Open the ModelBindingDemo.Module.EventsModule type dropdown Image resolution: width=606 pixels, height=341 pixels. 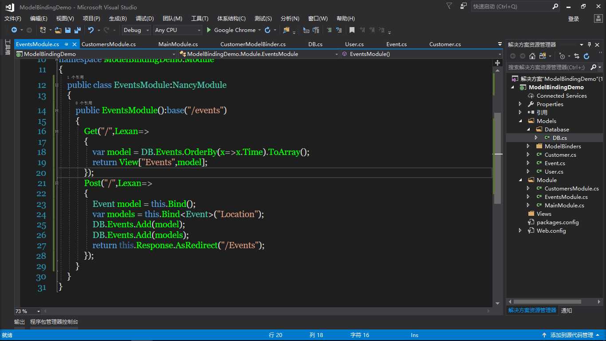(x=258, y=54)
